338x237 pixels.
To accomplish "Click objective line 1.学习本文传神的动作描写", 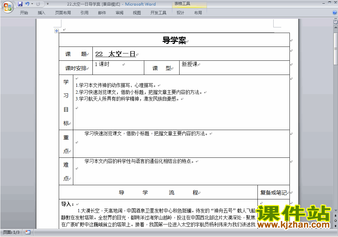I will click(x=116, y=85).
